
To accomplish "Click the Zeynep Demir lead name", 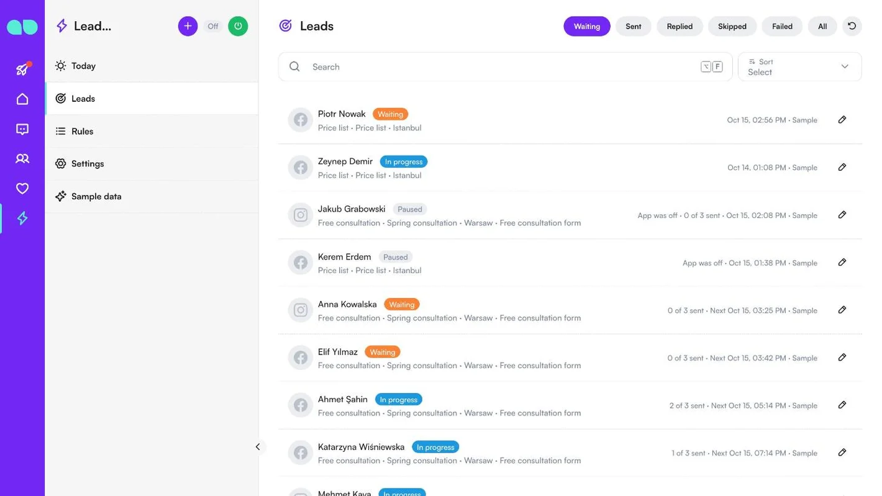I will (x=345, y=161).
